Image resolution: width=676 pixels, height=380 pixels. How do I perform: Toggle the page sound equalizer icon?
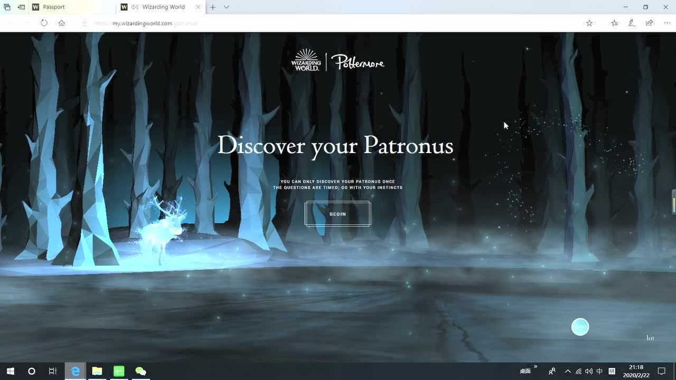pos(650,338)
